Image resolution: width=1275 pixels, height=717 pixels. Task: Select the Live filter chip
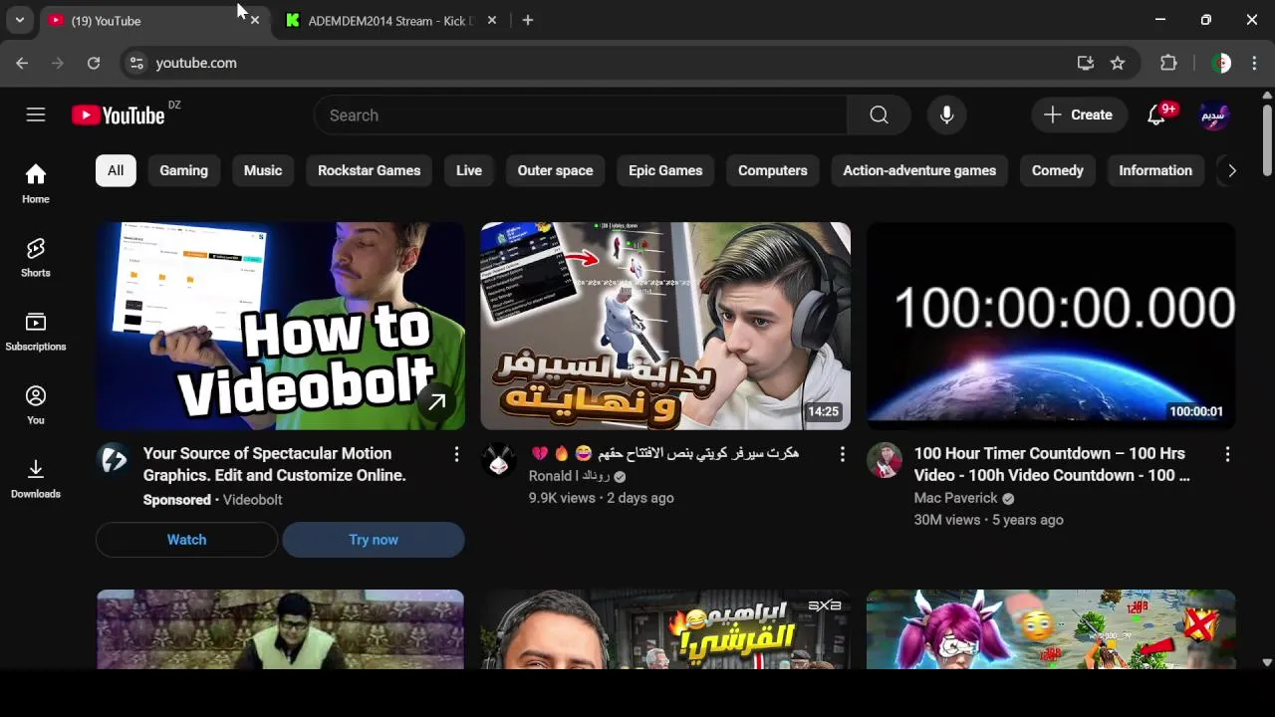(469, 170)
